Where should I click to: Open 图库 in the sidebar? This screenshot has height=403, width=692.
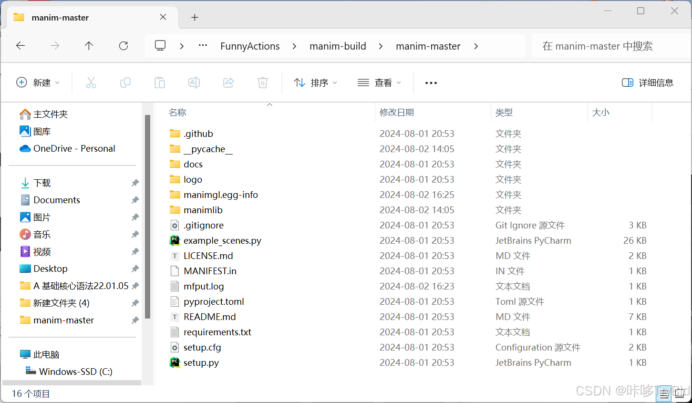coord(35,131)
